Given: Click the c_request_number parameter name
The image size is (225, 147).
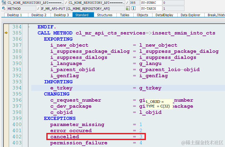Looking at the screenshot, I should [x=76, y=100].
